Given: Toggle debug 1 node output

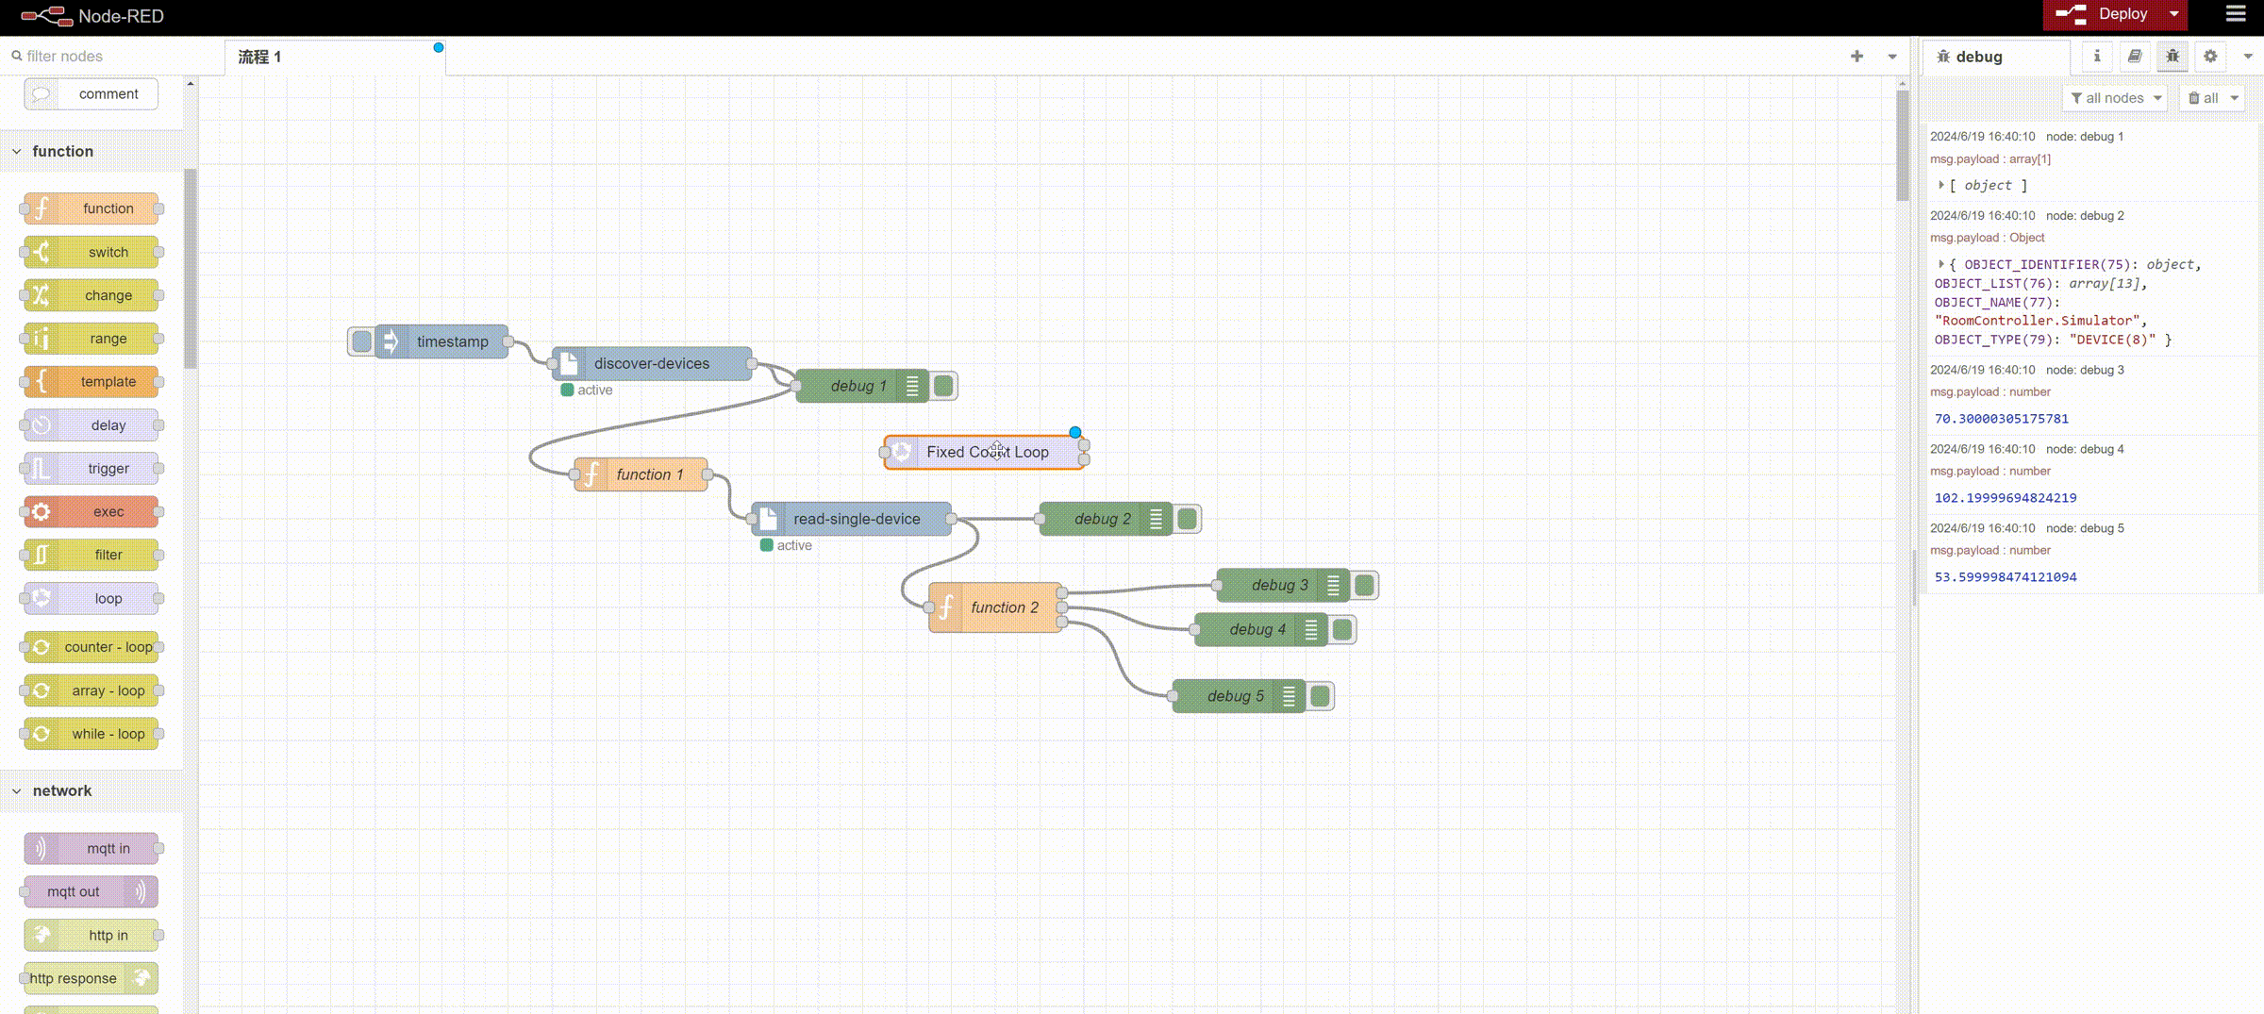Looking at the screenshot, I should [943, 386].
